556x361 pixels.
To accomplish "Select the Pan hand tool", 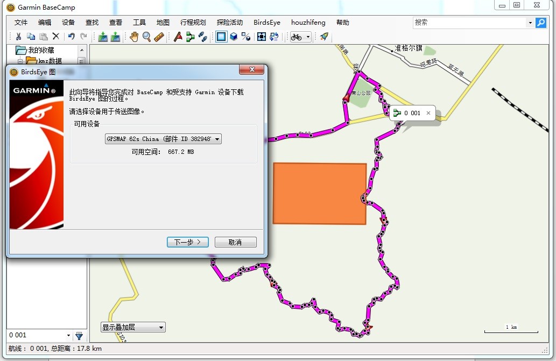I will point(134,37).
